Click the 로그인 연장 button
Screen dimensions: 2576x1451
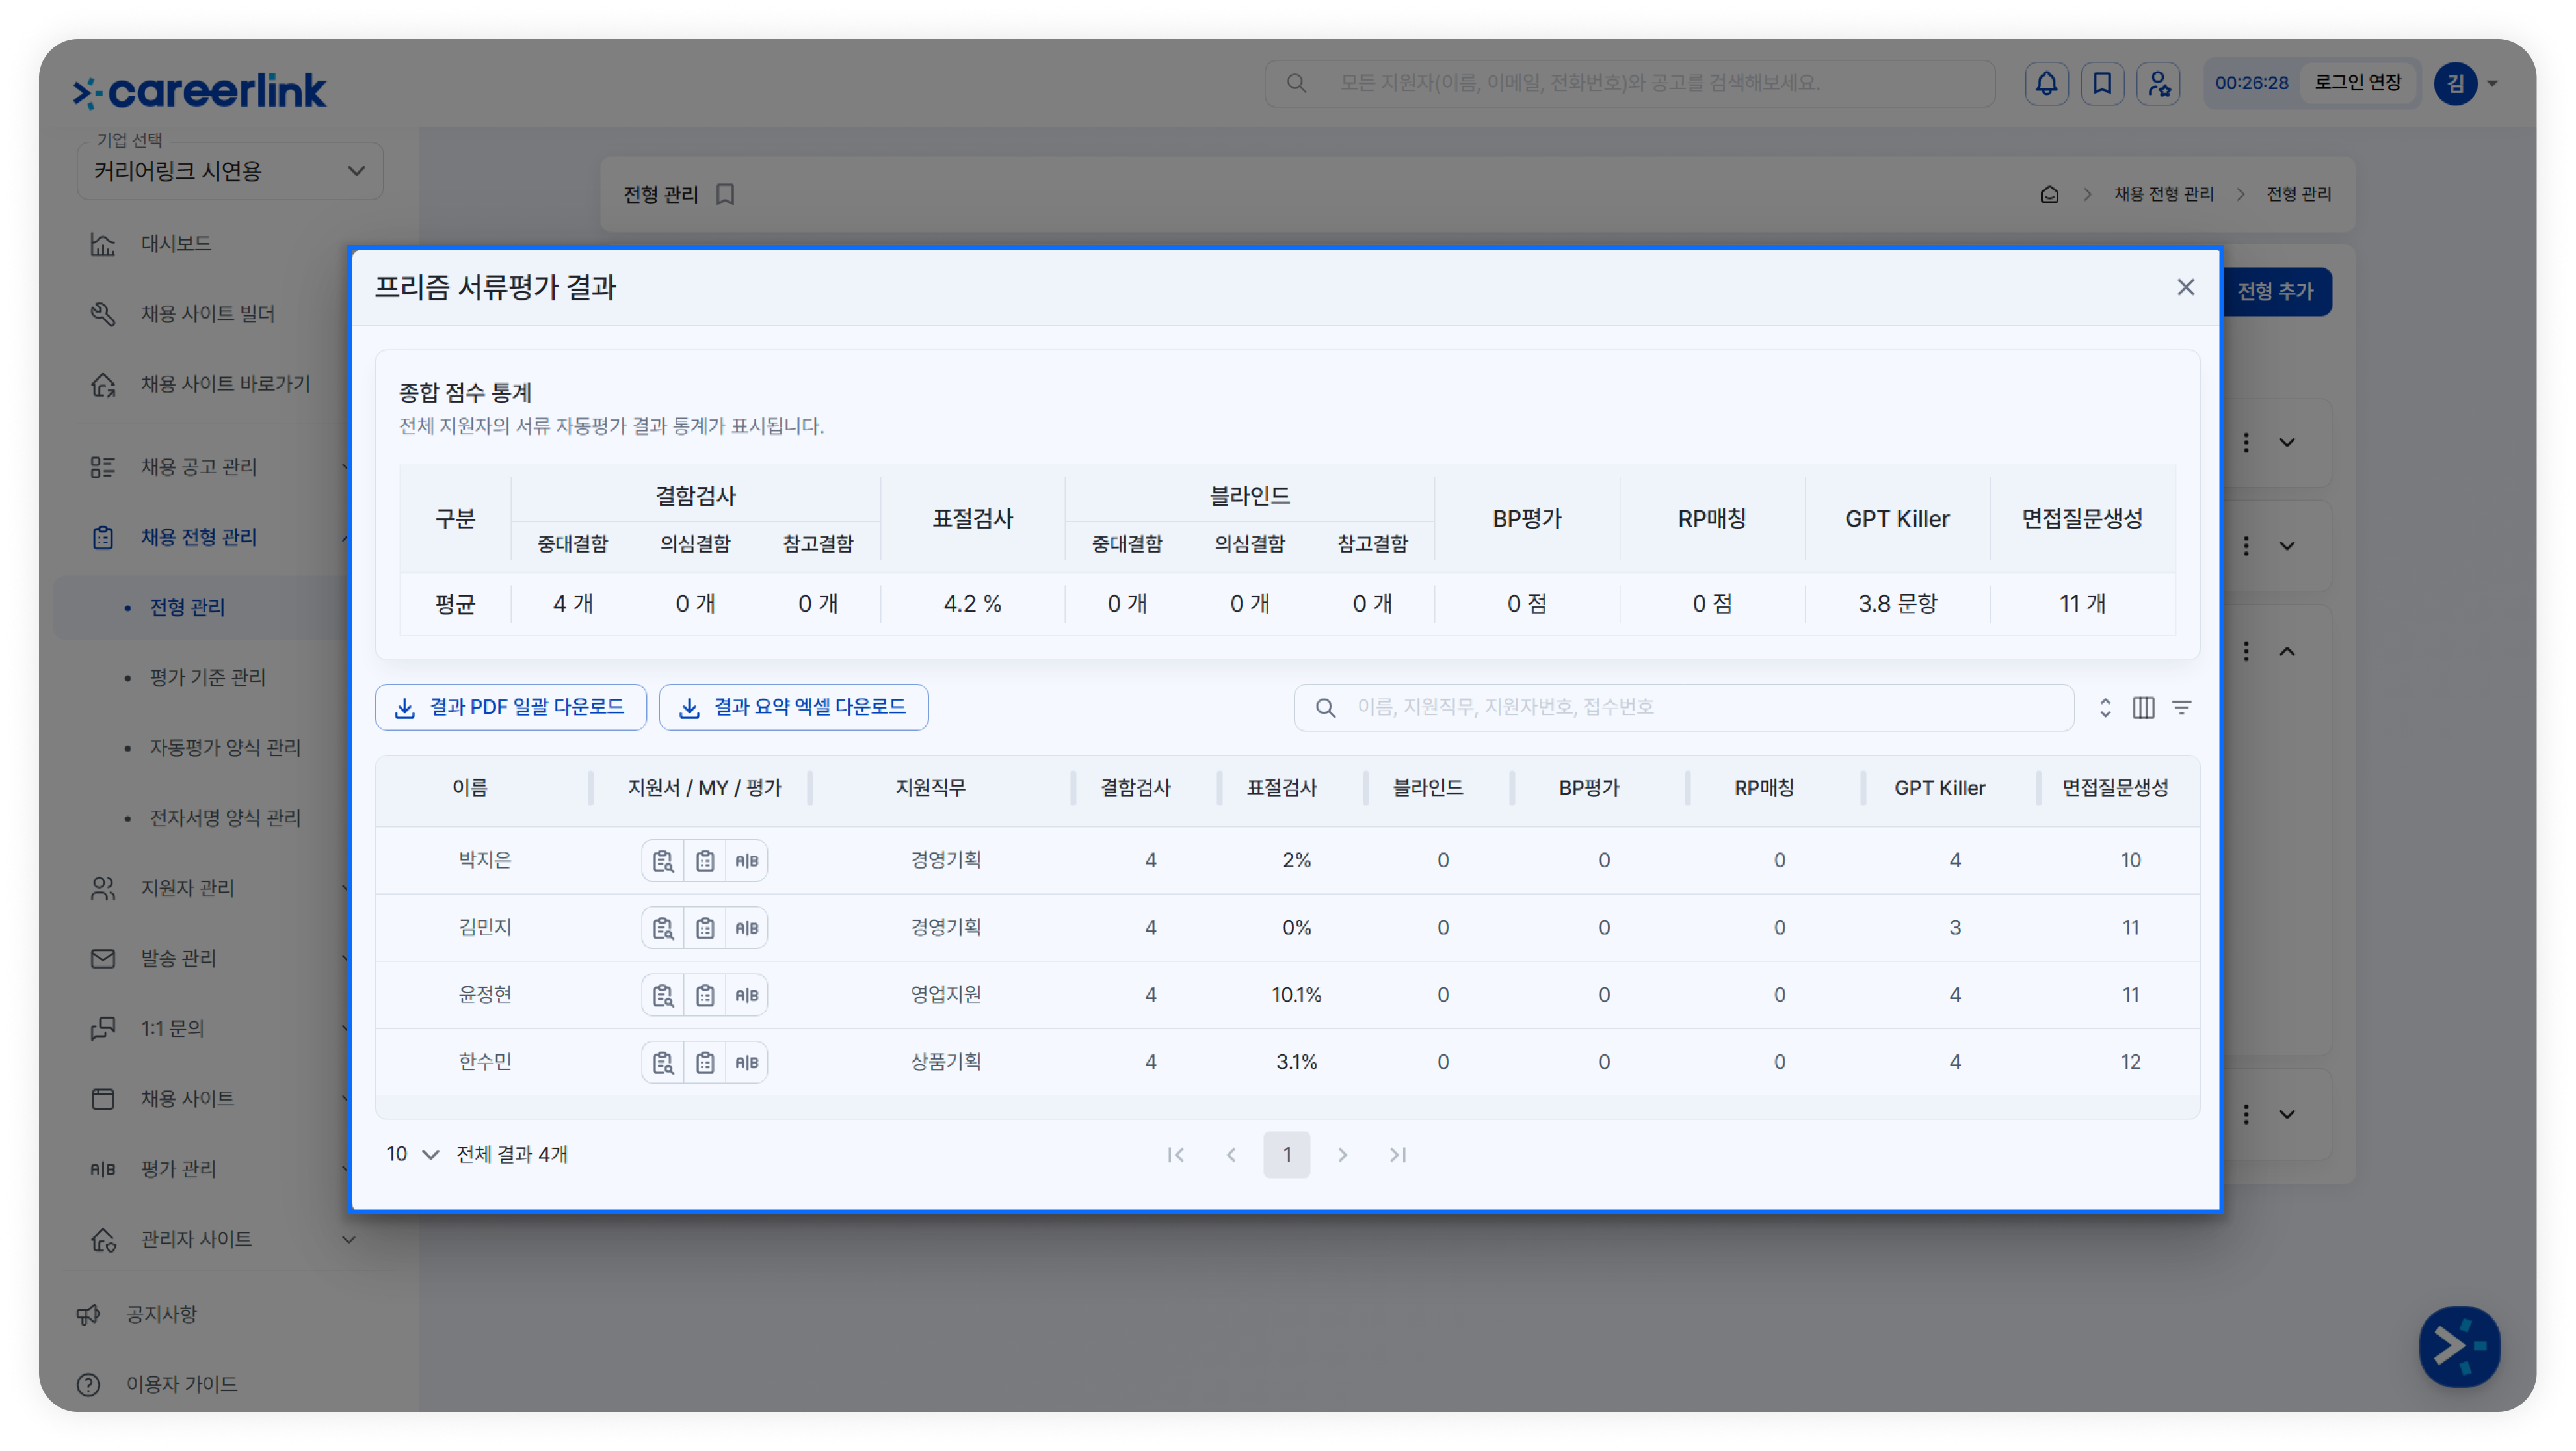[2357, 83]
